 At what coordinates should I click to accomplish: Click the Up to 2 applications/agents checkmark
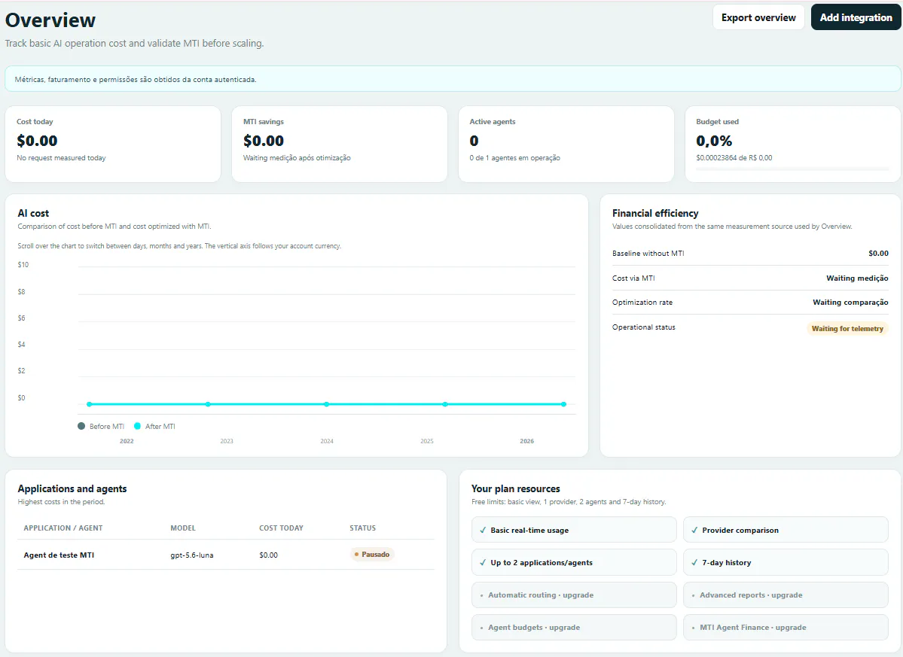click(483, 563)
